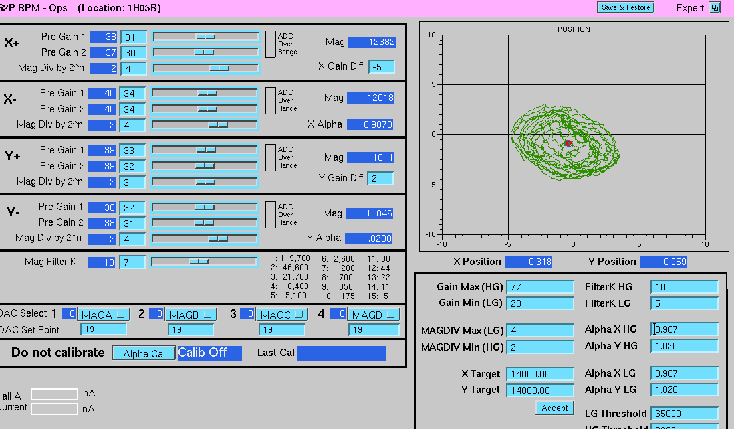Click the Last Cal readout field

pyautogui.click(x=341, y=353)
